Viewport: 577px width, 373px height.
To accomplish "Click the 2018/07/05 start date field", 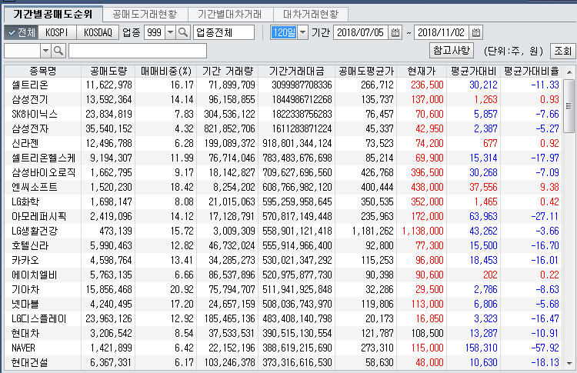I will pyautogui.click(x=360, y=32).
